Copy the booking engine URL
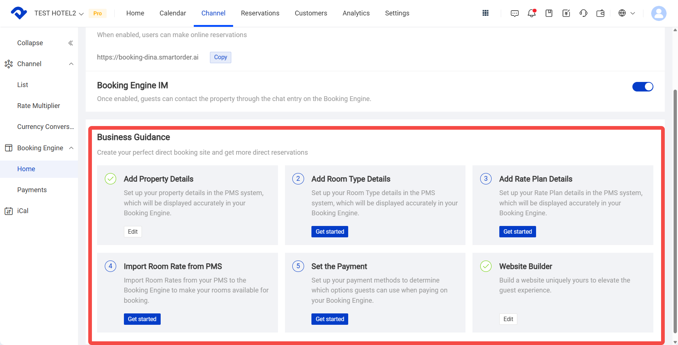The width and height of the screenshot is (678, 345). coord(221,57)
